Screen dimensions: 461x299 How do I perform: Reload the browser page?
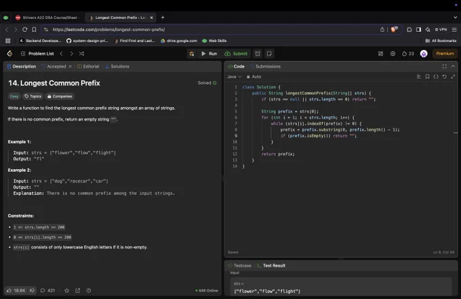tap(24, 30)
